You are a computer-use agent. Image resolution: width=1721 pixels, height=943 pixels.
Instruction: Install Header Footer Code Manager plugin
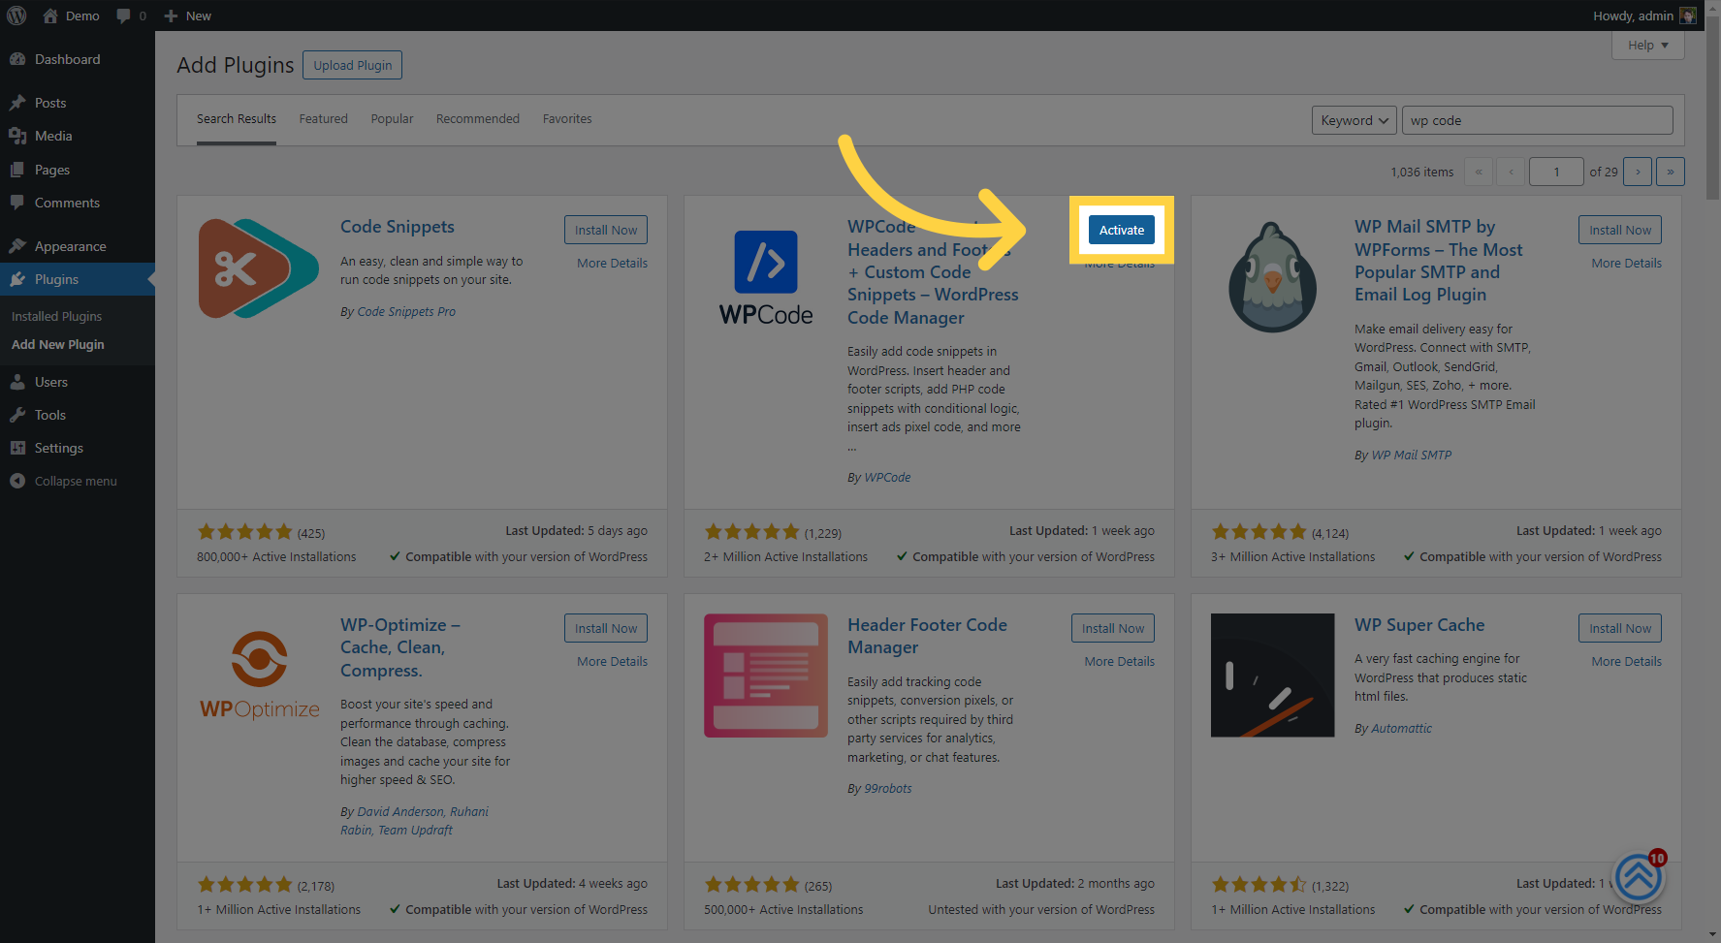pos(1113,628)
